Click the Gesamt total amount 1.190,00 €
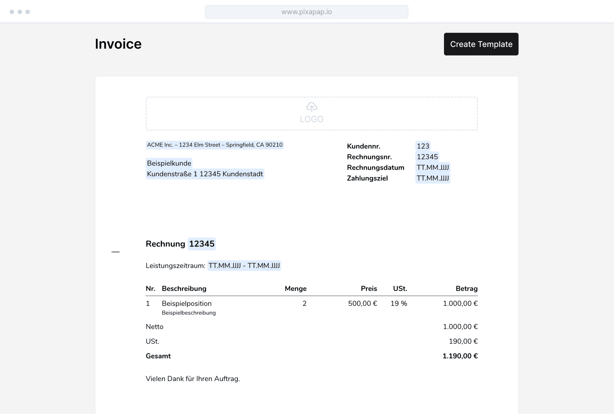Image resolution: width=614 pixels, height=414 pixels. tap(460, 356)
